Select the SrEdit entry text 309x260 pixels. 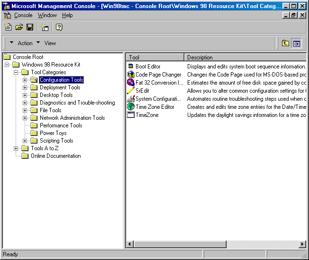[142, 91]
